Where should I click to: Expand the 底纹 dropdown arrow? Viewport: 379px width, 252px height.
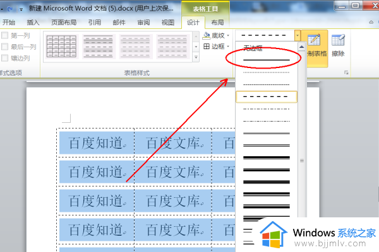(x=228, y=36)
